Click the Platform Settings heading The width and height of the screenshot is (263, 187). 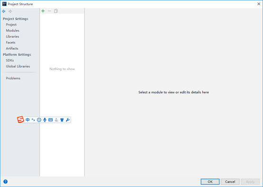(17, 54)
